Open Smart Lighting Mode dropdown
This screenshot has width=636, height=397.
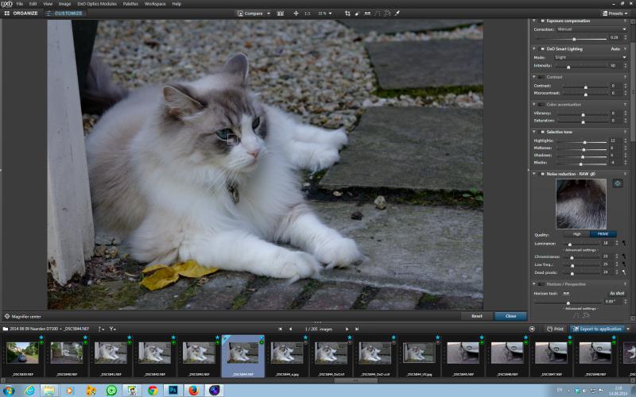[590, 57]
